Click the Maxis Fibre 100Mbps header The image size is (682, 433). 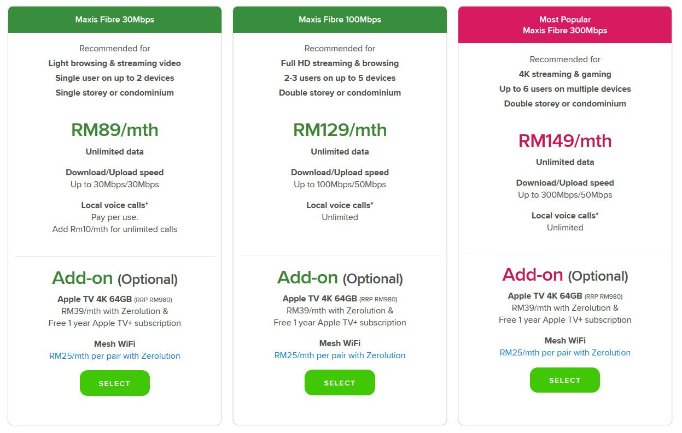click(340, 19)
